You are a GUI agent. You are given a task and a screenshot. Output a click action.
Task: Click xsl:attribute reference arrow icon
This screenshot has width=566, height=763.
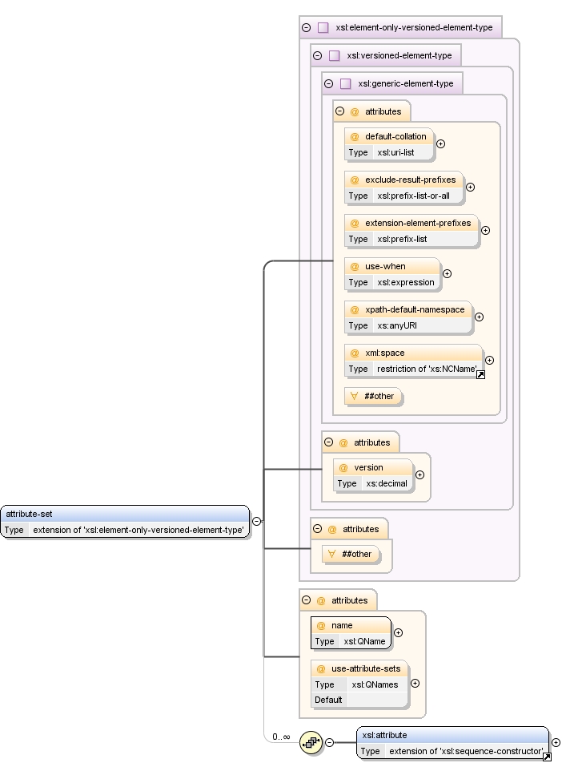pyautogui.click(x=547, y=757)
